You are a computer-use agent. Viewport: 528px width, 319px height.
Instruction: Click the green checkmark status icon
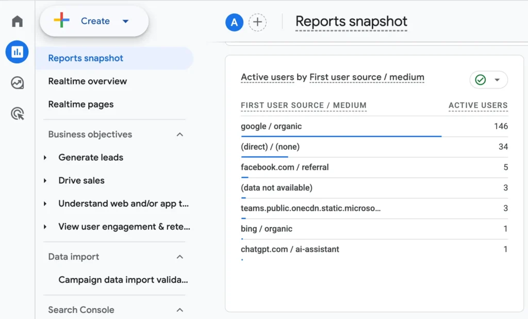pyautogui.click(x=481, y=80)
